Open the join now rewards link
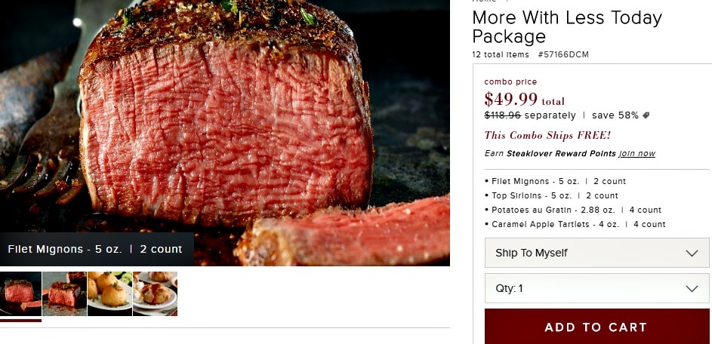 (x=636, y=153)
